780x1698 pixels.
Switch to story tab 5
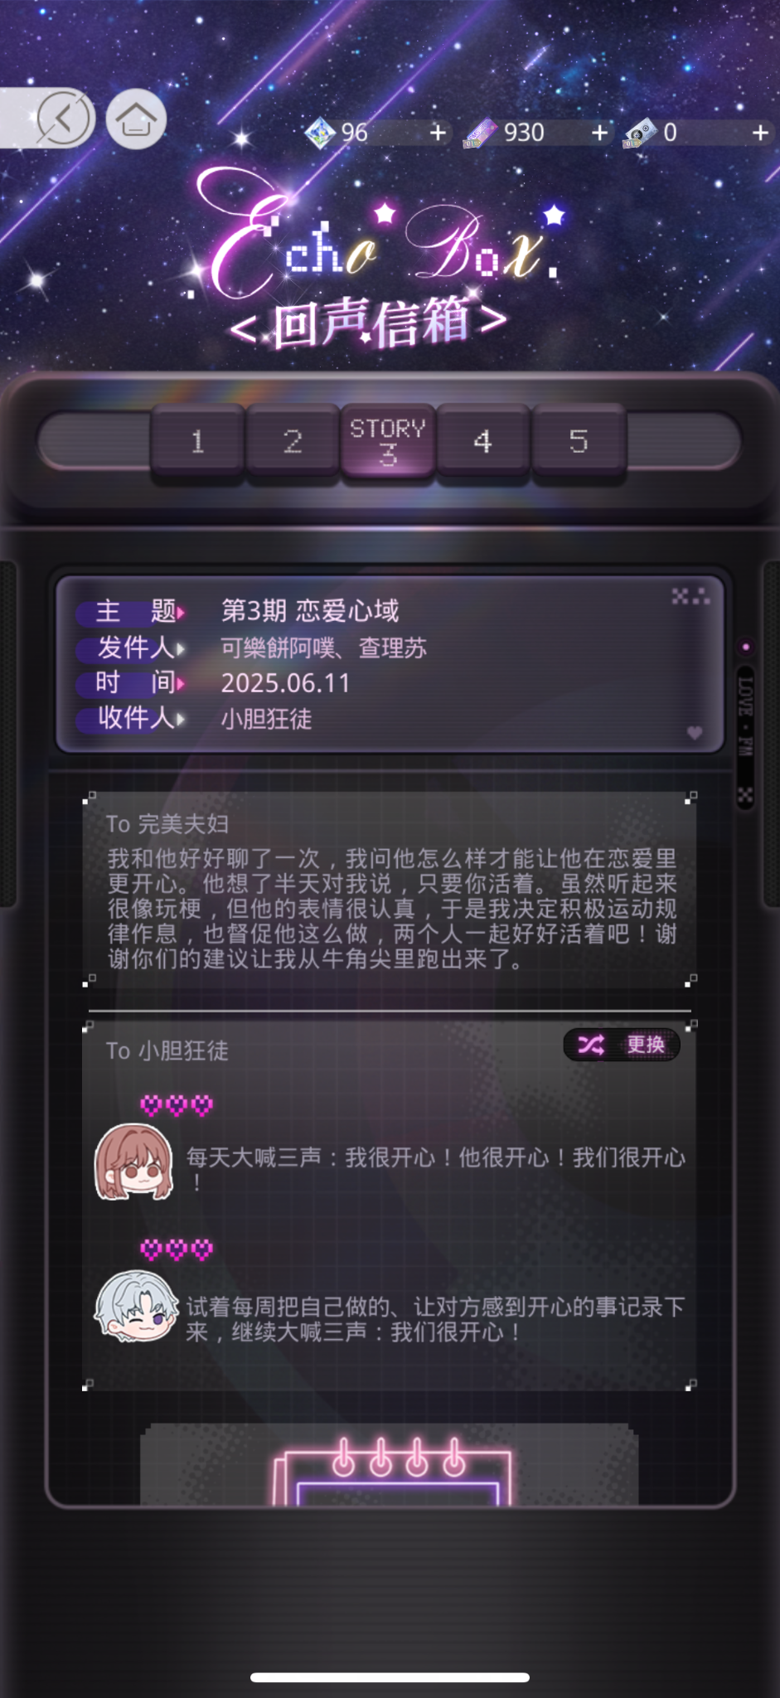579,440
